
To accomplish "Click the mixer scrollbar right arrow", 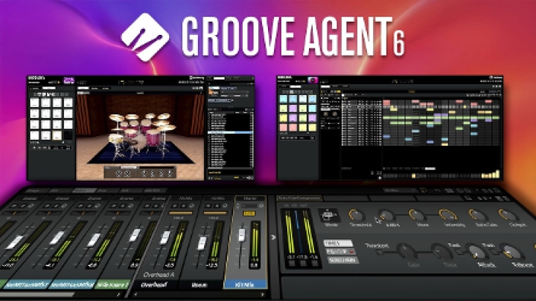I will (x=263, y=294).
